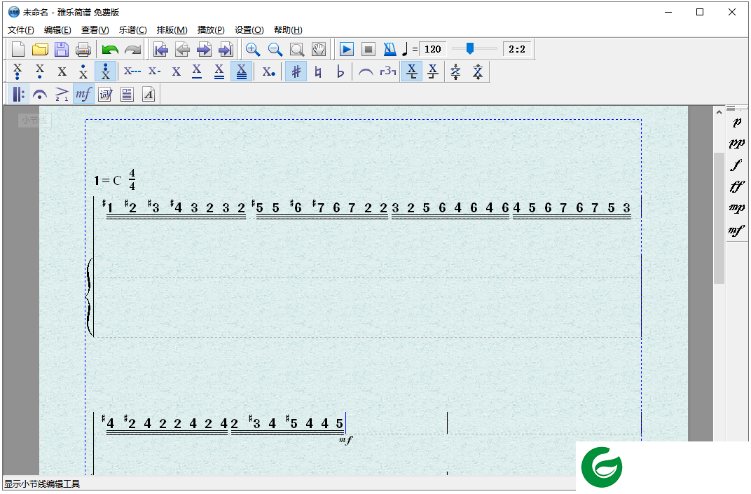Select the hand pan tool

319,49
